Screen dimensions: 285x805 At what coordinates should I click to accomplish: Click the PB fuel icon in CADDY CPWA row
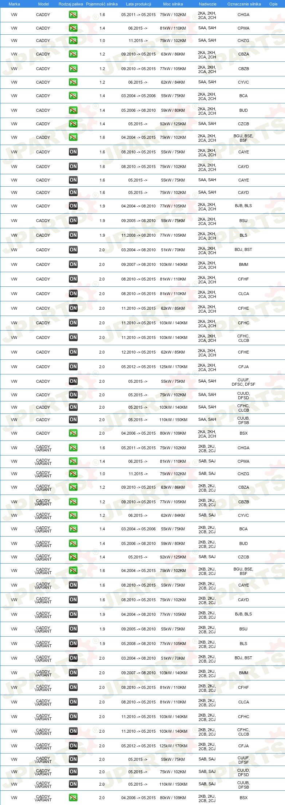73,28
